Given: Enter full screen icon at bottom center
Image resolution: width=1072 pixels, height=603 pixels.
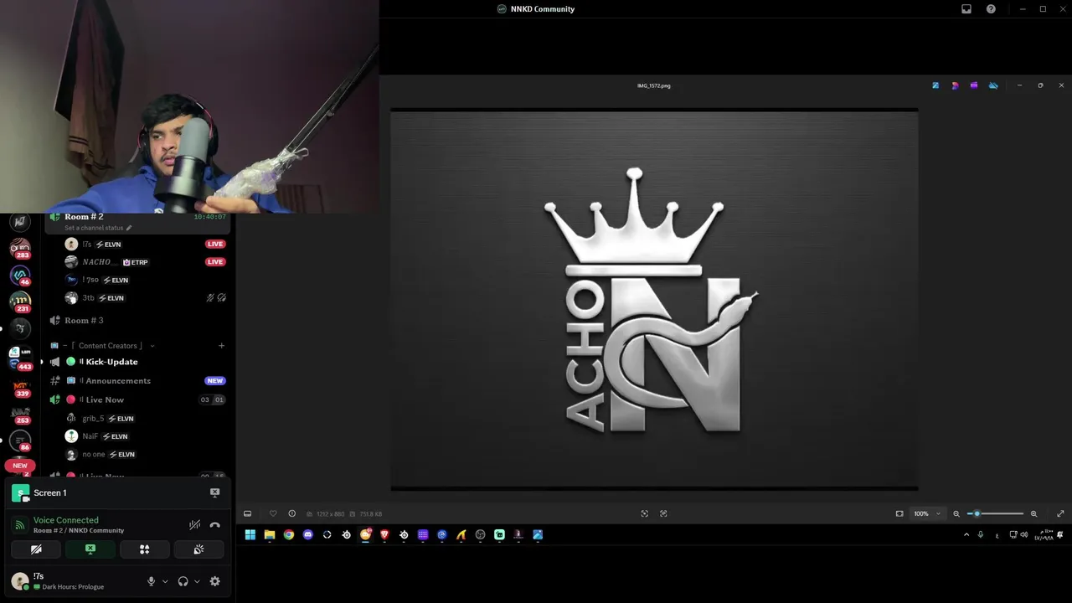Looking at the screenshot, I should (644, 513).
